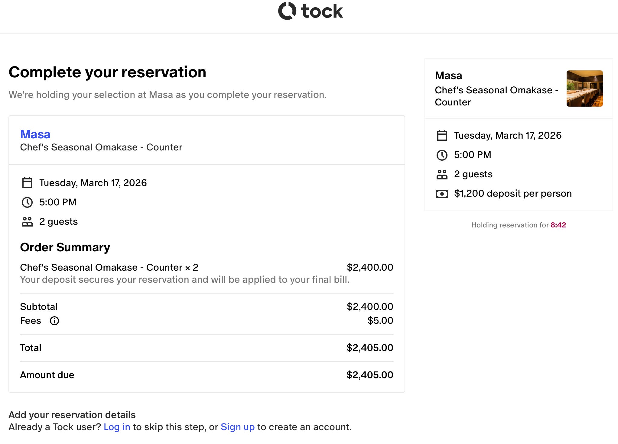Click Tuesday, March 17, 2026 date in sidebar

[x=508, y=135]
